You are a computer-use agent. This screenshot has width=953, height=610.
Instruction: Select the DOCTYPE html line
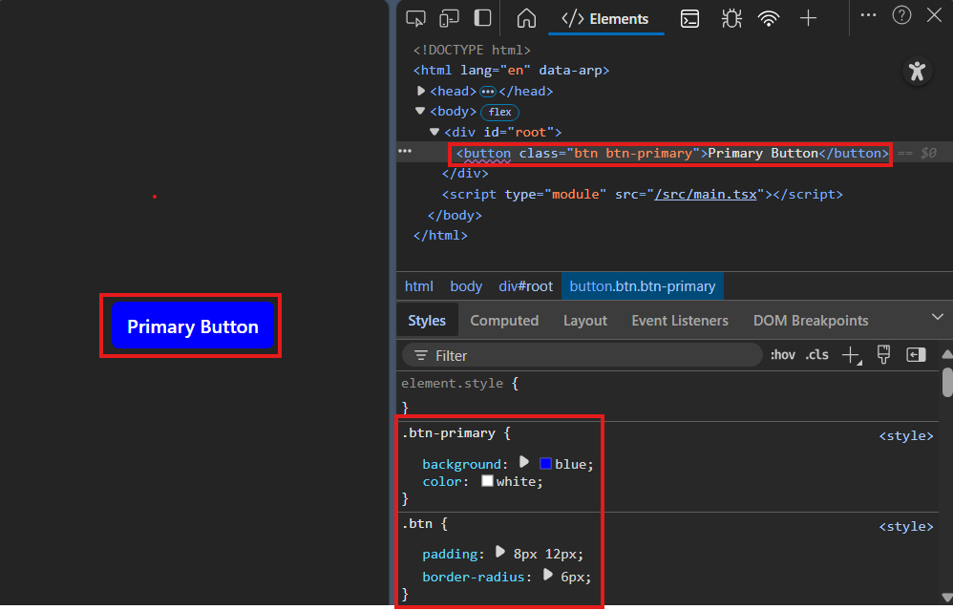tap(472, 50)
